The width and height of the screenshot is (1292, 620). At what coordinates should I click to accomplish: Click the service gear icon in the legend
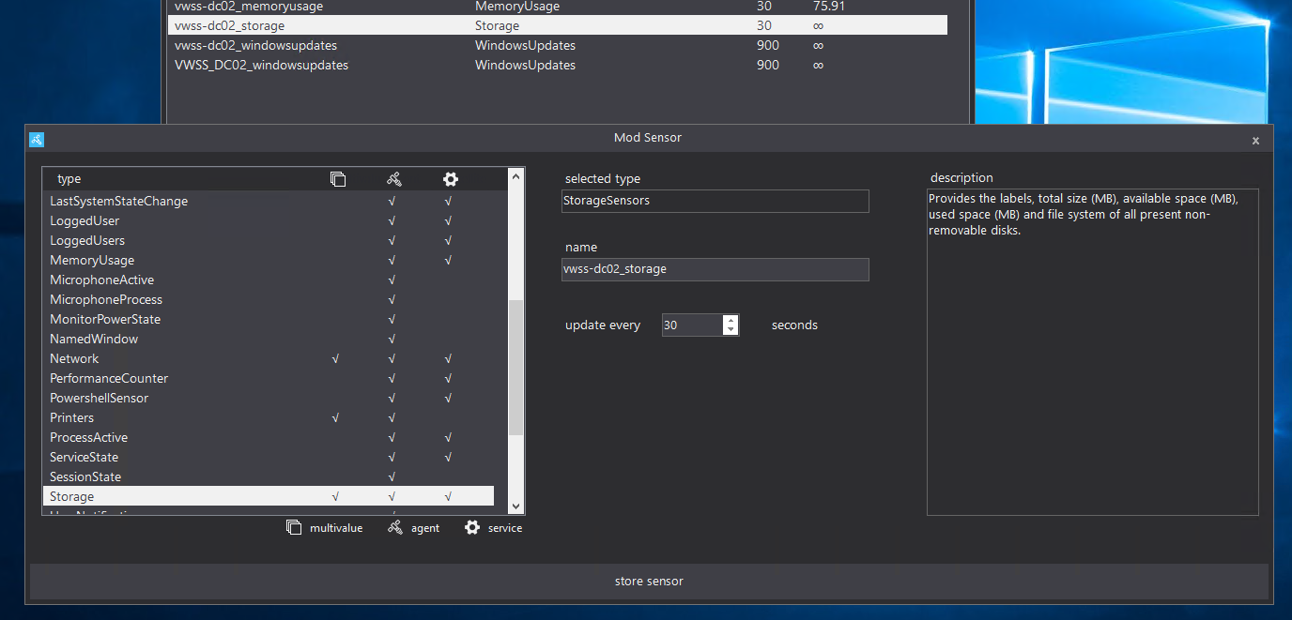471,527
